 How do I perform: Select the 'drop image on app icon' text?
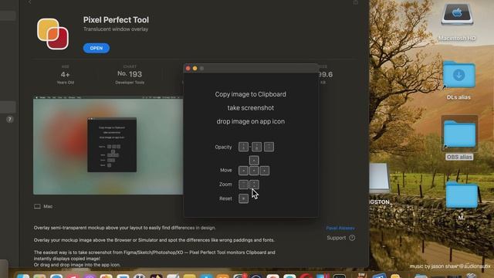250,121
